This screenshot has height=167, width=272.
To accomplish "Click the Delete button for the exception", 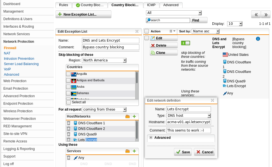I will point(164,46).
